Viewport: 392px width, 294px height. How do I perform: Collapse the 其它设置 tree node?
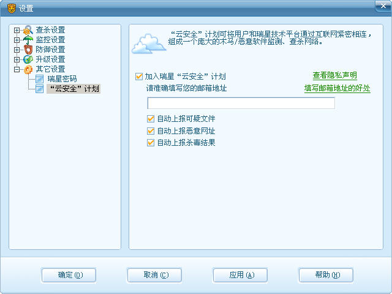point(17,69)
